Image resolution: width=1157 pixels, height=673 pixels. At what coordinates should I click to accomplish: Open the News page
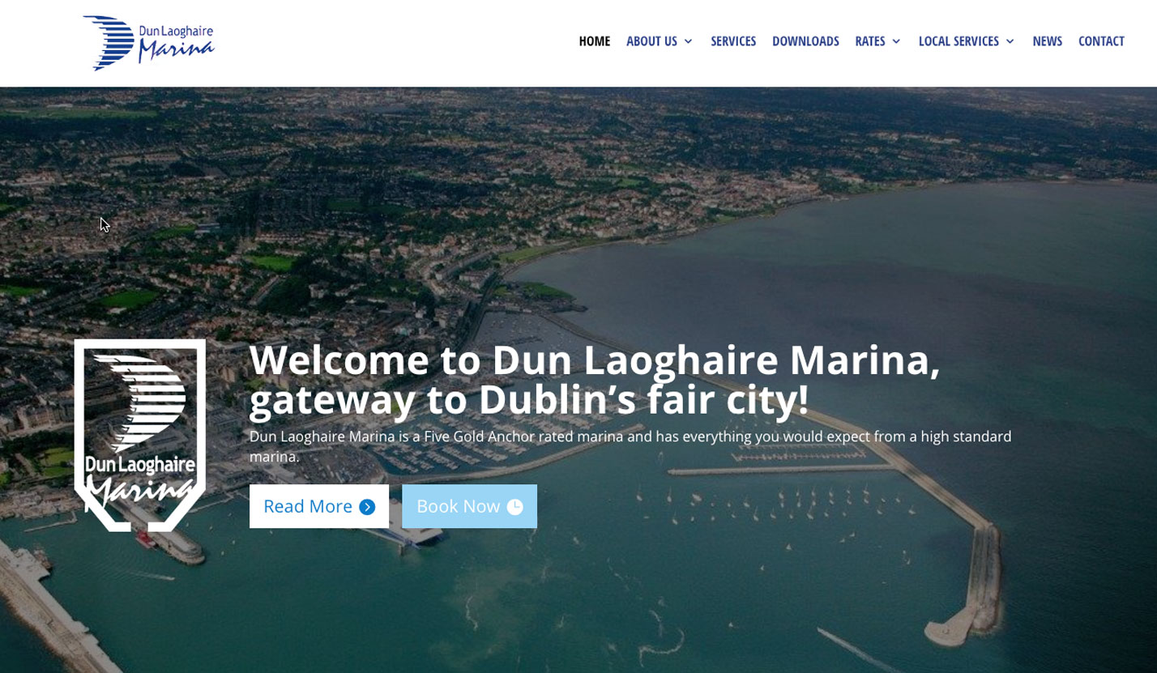tap(1047, 41)
